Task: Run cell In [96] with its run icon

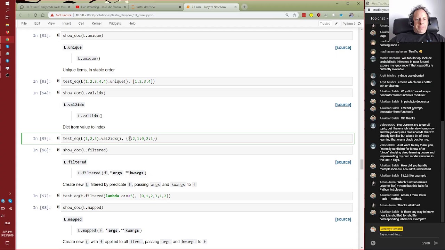Action: tap(58, 150)
